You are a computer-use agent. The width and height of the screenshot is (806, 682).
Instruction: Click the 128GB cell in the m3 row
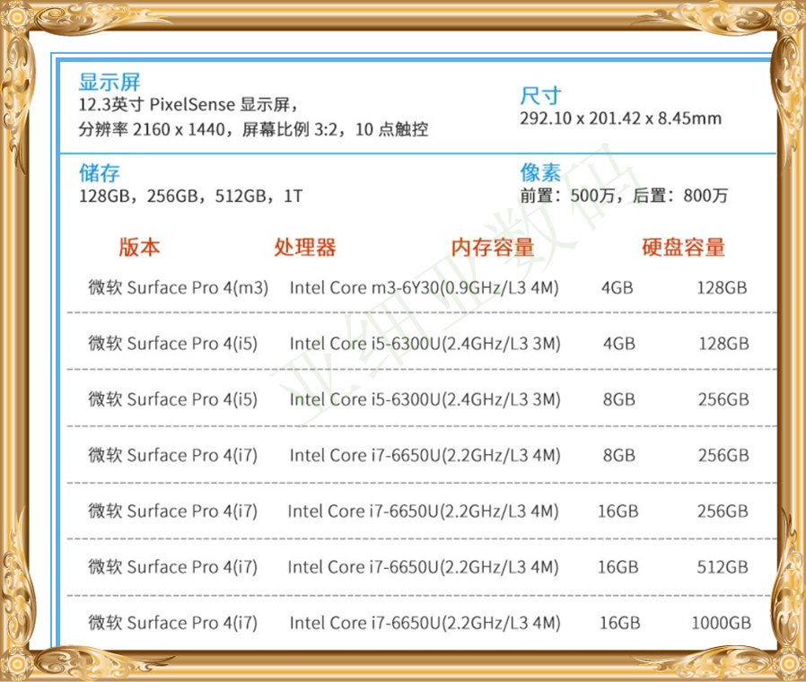[x=723, y=287]
